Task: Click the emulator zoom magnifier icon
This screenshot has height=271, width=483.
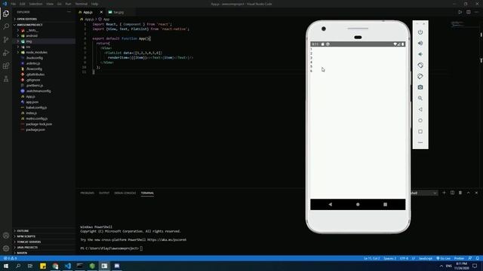Action: [420, 99]
